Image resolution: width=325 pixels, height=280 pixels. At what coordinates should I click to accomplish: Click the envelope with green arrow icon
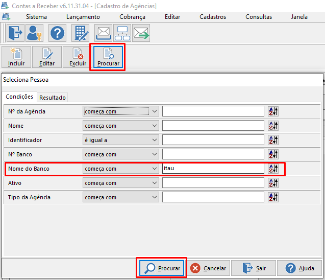point(141,33)
